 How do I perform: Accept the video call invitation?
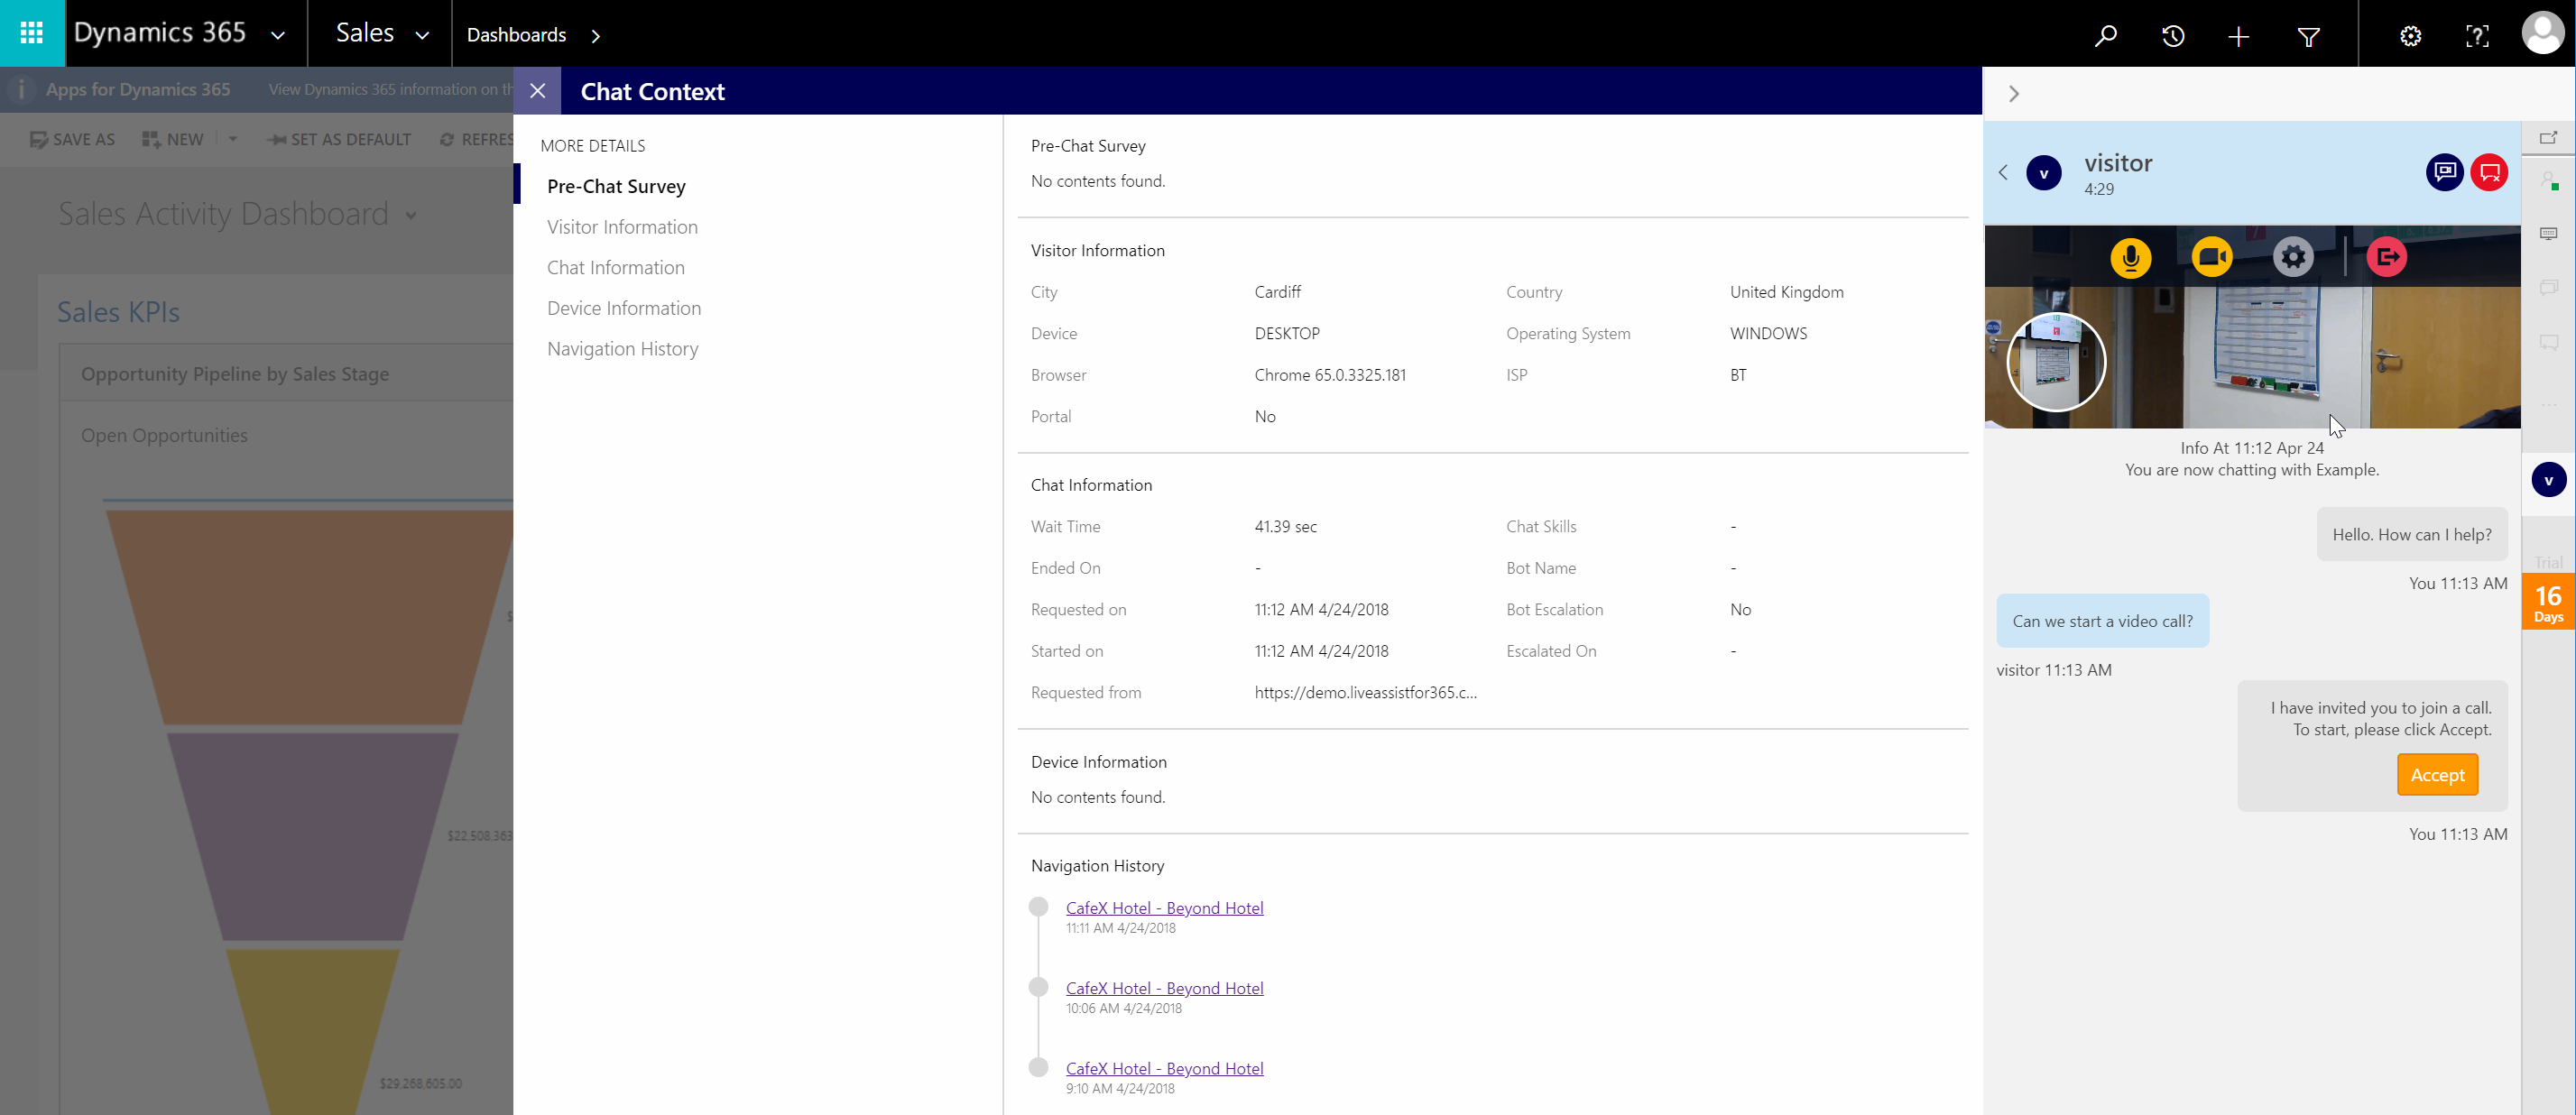click(2437, 774)
